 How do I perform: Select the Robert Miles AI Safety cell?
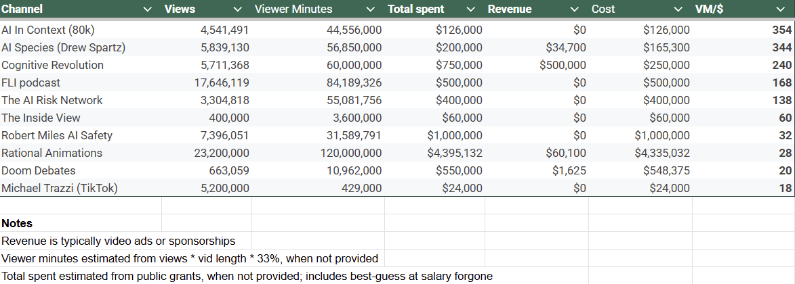[57, 135]
